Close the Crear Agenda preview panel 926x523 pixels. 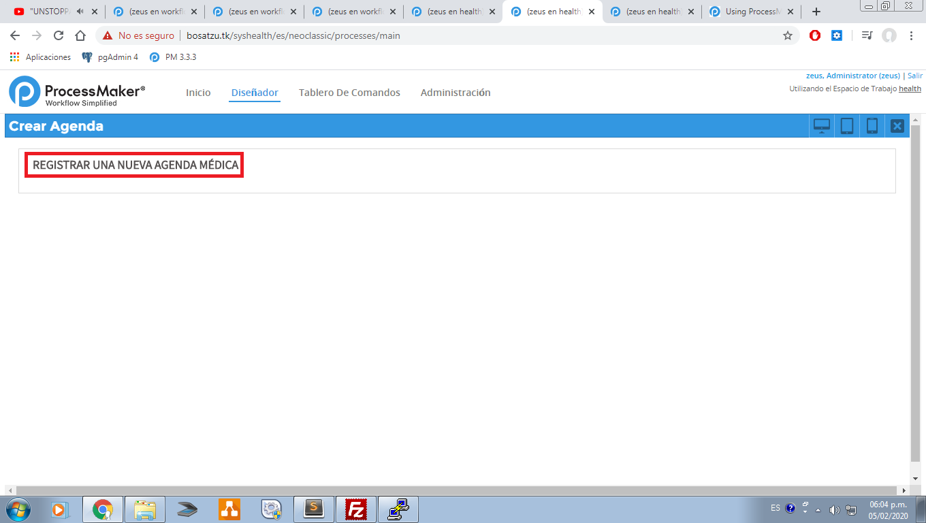pos(897,126)
